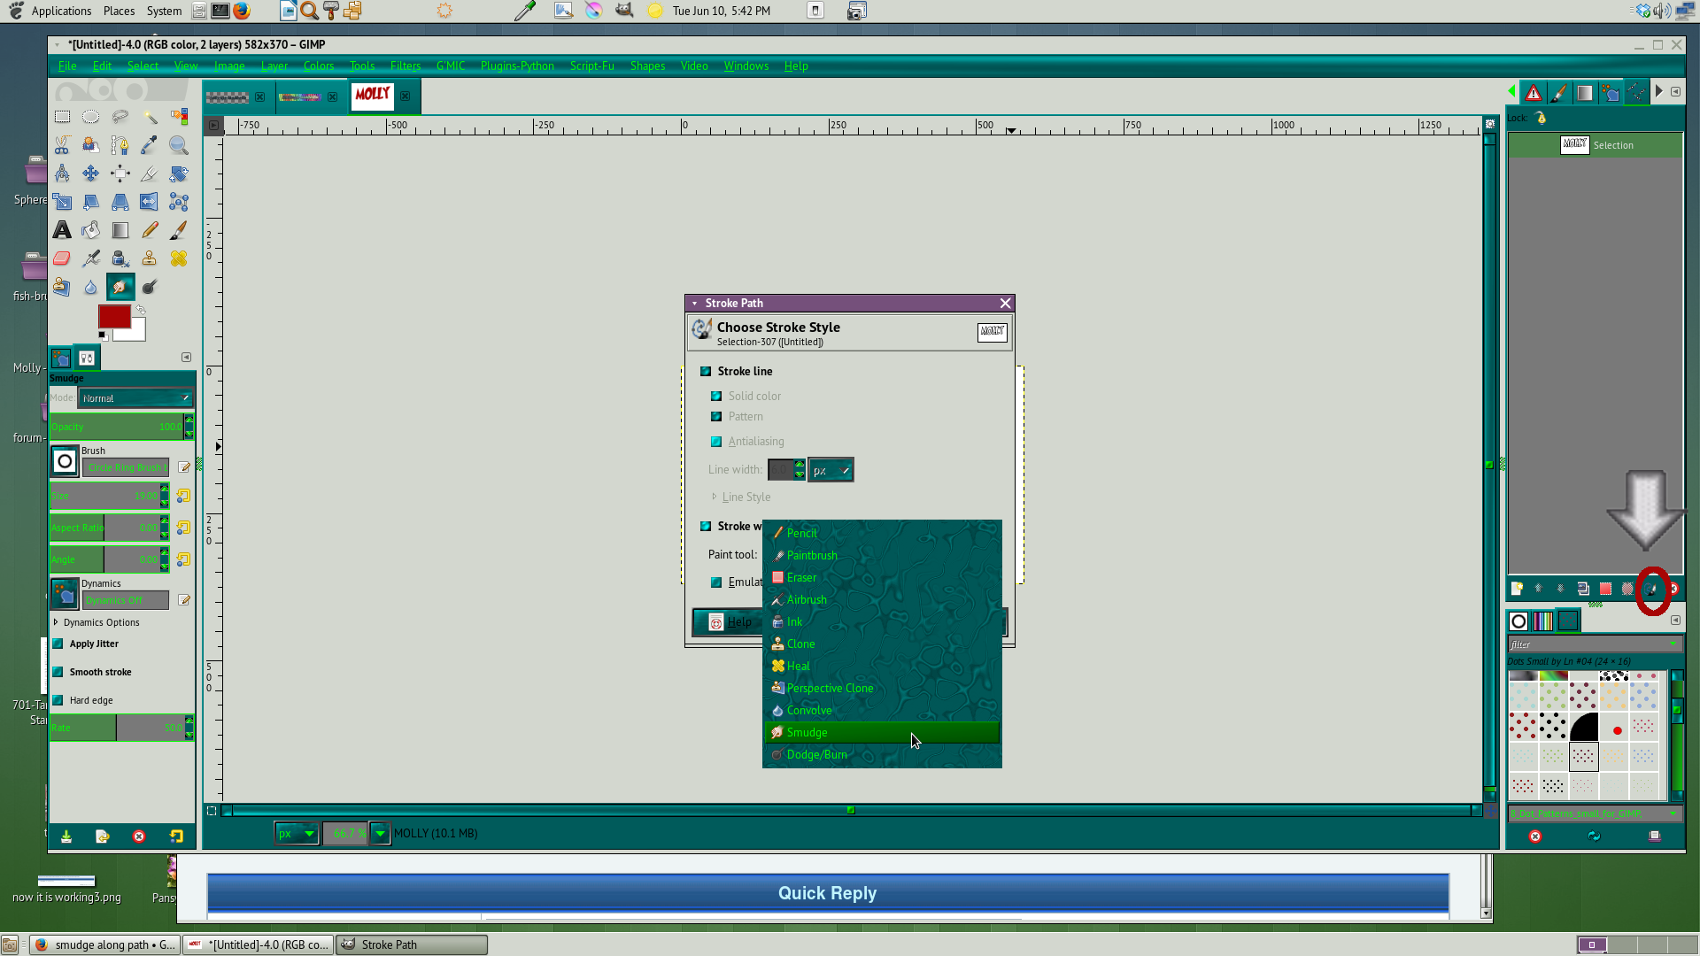Enable Hard edge option
1700x956 pixels.
coord(58,701)
